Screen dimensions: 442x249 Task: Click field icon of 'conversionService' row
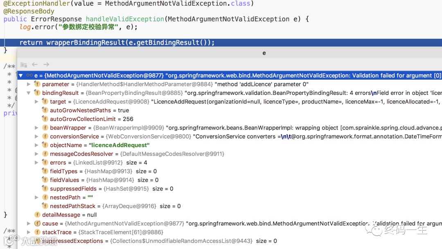point(45,136)
